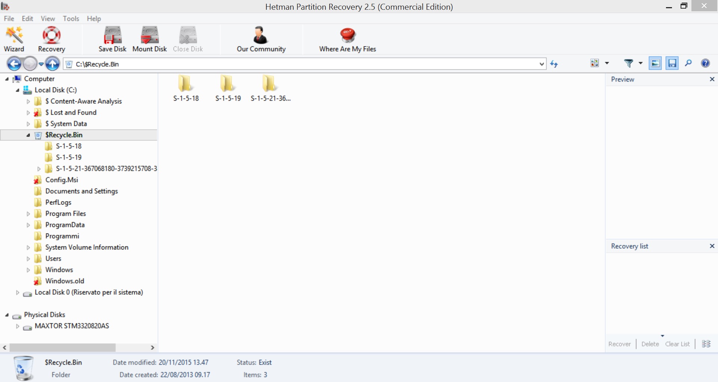Select the PerfLogs folder
718x382 pixels.
point(58,202)
